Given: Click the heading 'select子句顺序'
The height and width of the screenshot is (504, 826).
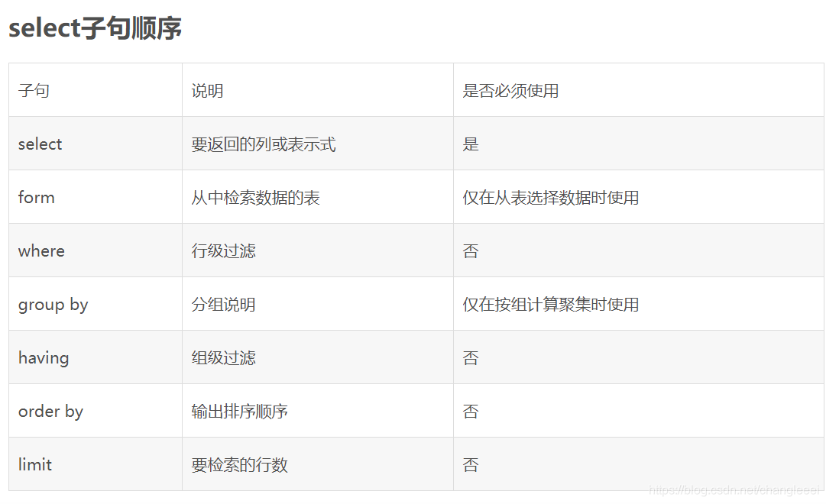Looking at the screenshot, I should coord(96,28).
